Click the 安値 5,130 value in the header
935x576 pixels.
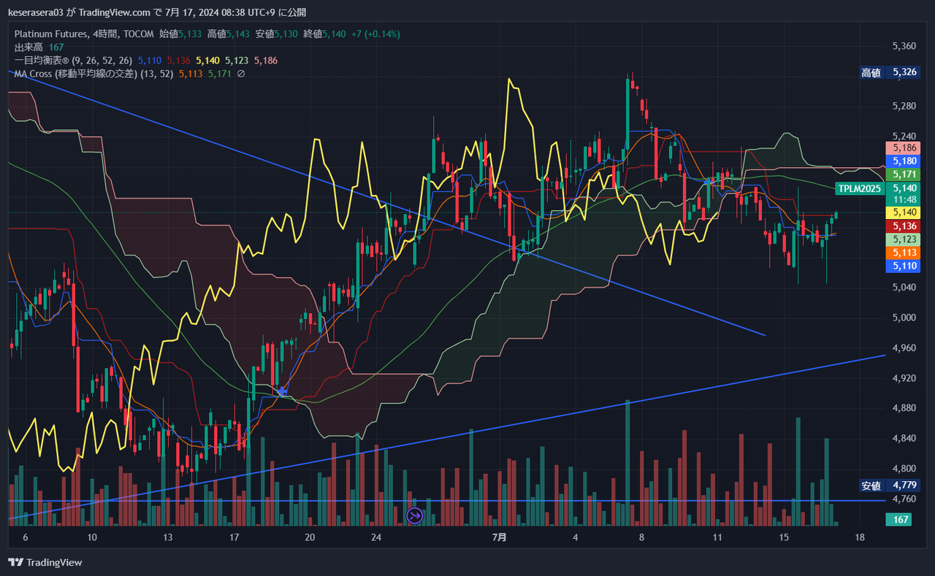277,34
